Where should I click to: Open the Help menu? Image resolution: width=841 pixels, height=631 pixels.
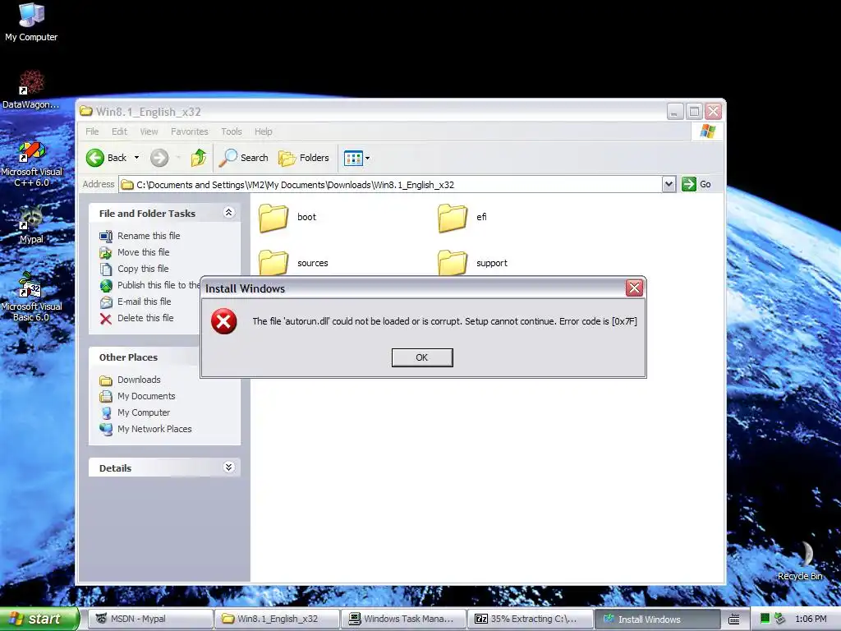tap(263, 131)
